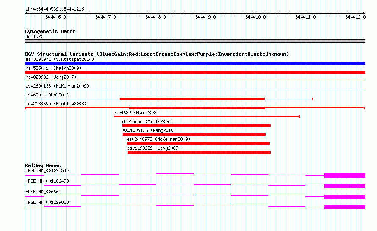Screen dimensions: 377x231
Task: Open transcript HPSE|NM_001166498 label
Action: [x=47, y=181]
